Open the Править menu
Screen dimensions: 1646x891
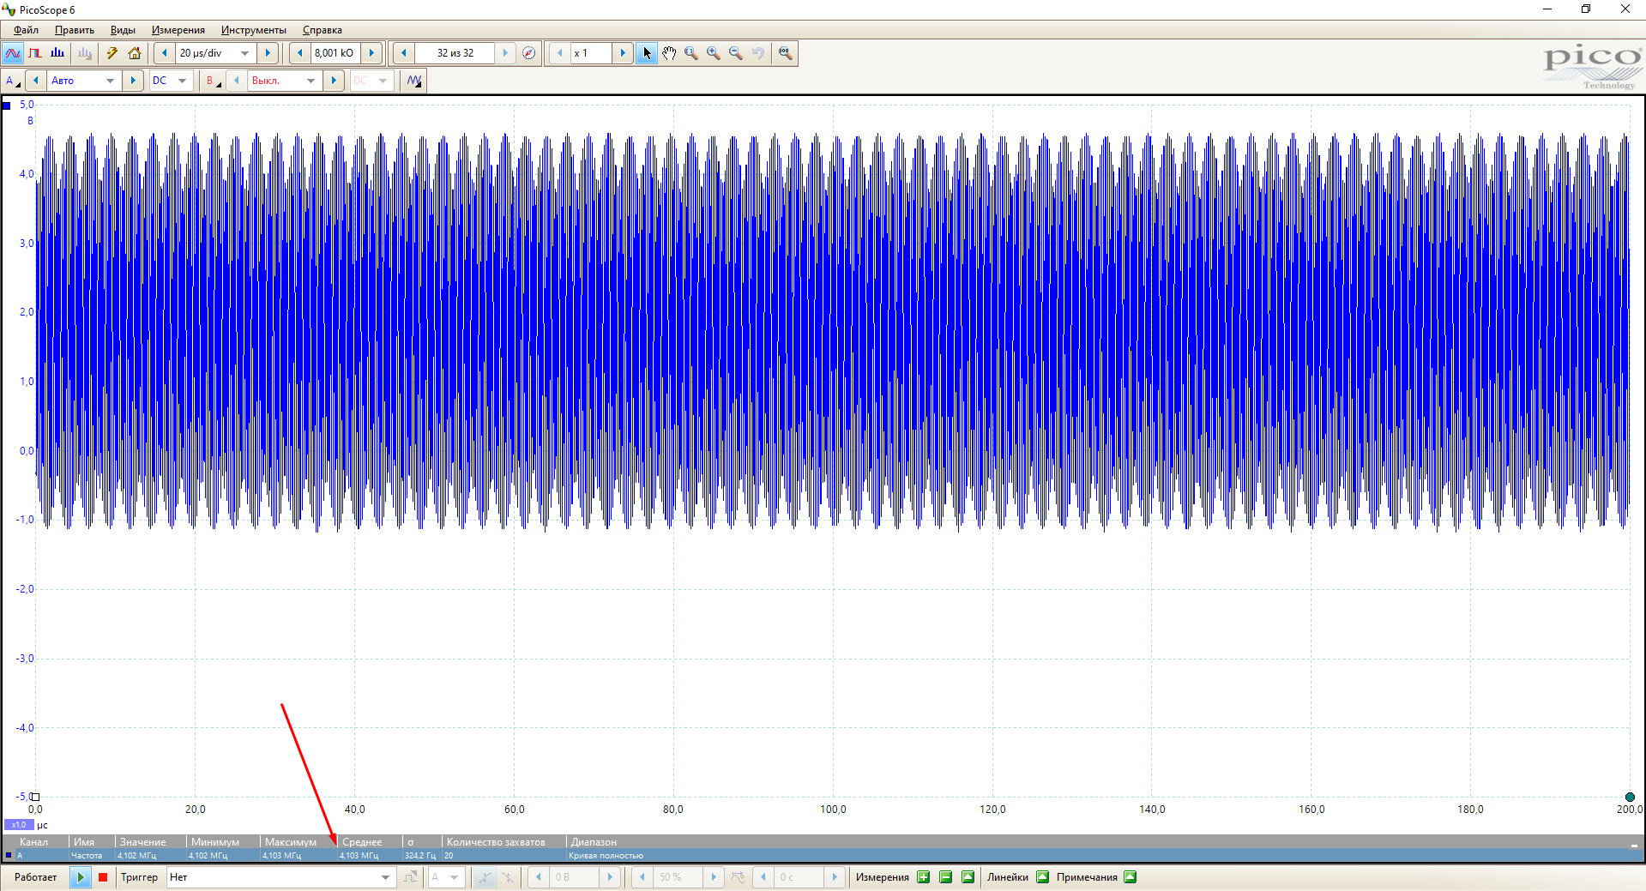pos(75,30)
